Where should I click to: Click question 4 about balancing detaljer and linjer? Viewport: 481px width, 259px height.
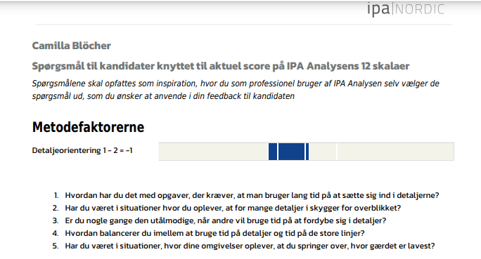click(214, 233)
